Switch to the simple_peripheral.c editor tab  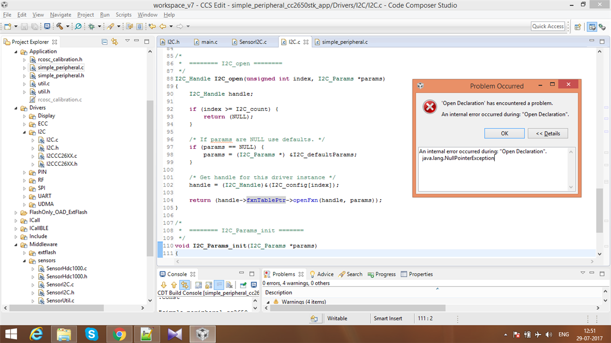[345, 42]
